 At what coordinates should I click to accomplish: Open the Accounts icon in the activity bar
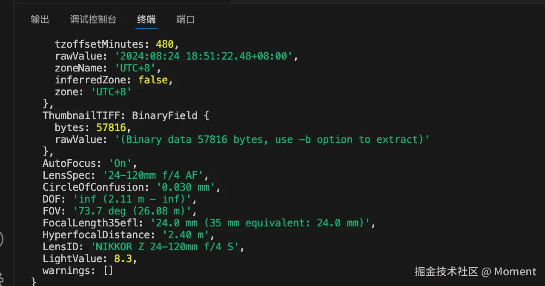(x=1, y=239)
